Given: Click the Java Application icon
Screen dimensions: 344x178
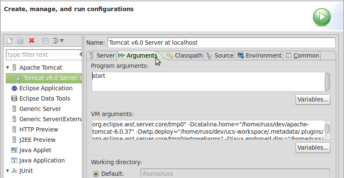Looking at the screenshot, I should coord(14,160).
